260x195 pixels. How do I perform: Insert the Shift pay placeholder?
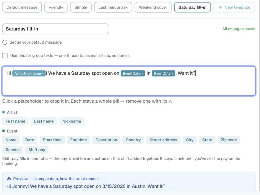pyautogui.click(x=37, y=150)
